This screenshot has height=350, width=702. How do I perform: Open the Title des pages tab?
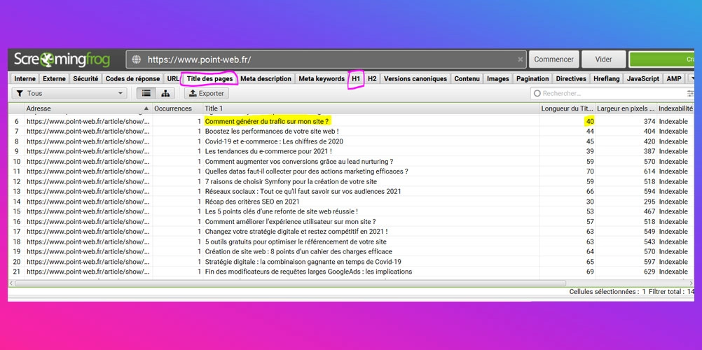coord(209,79)
